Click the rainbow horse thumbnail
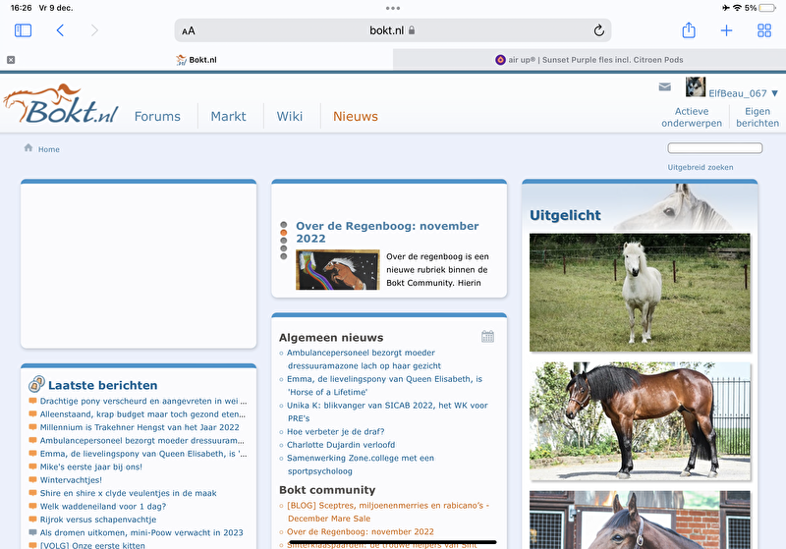786x549 pixels. pyautogui.click(x=337, y=270)
